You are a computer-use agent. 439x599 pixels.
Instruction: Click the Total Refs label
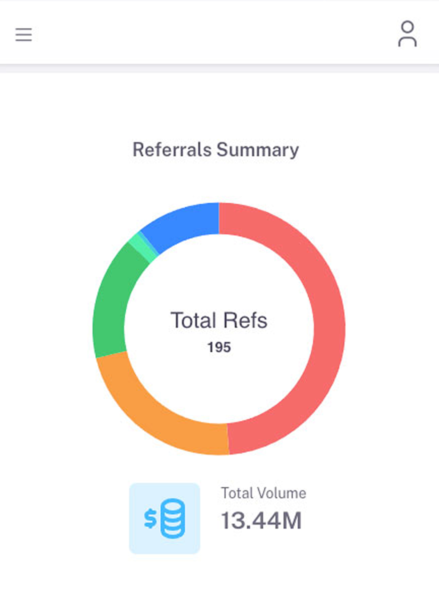tap(219, 321)
